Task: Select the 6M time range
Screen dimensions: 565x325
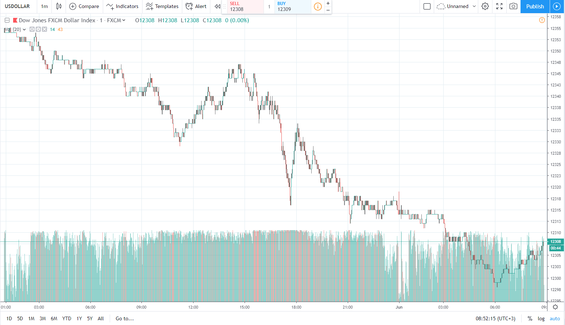Action: point(54,318)
